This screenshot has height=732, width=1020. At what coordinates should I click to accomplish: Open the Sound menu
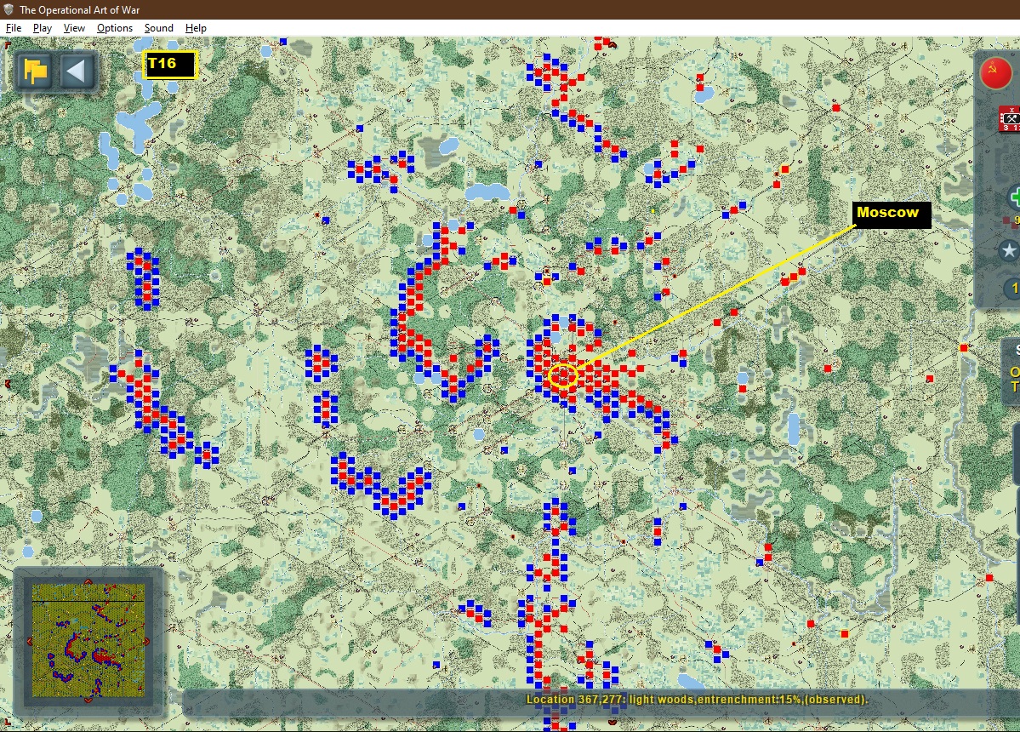click(159, 28)
